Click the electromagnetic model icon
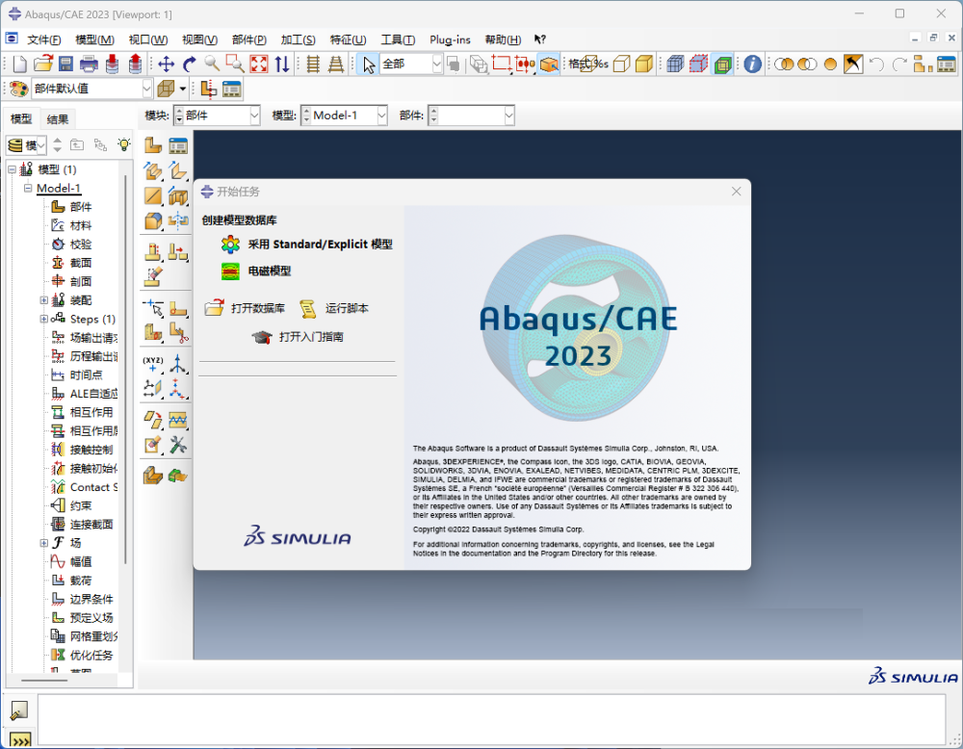 [230, 271]
